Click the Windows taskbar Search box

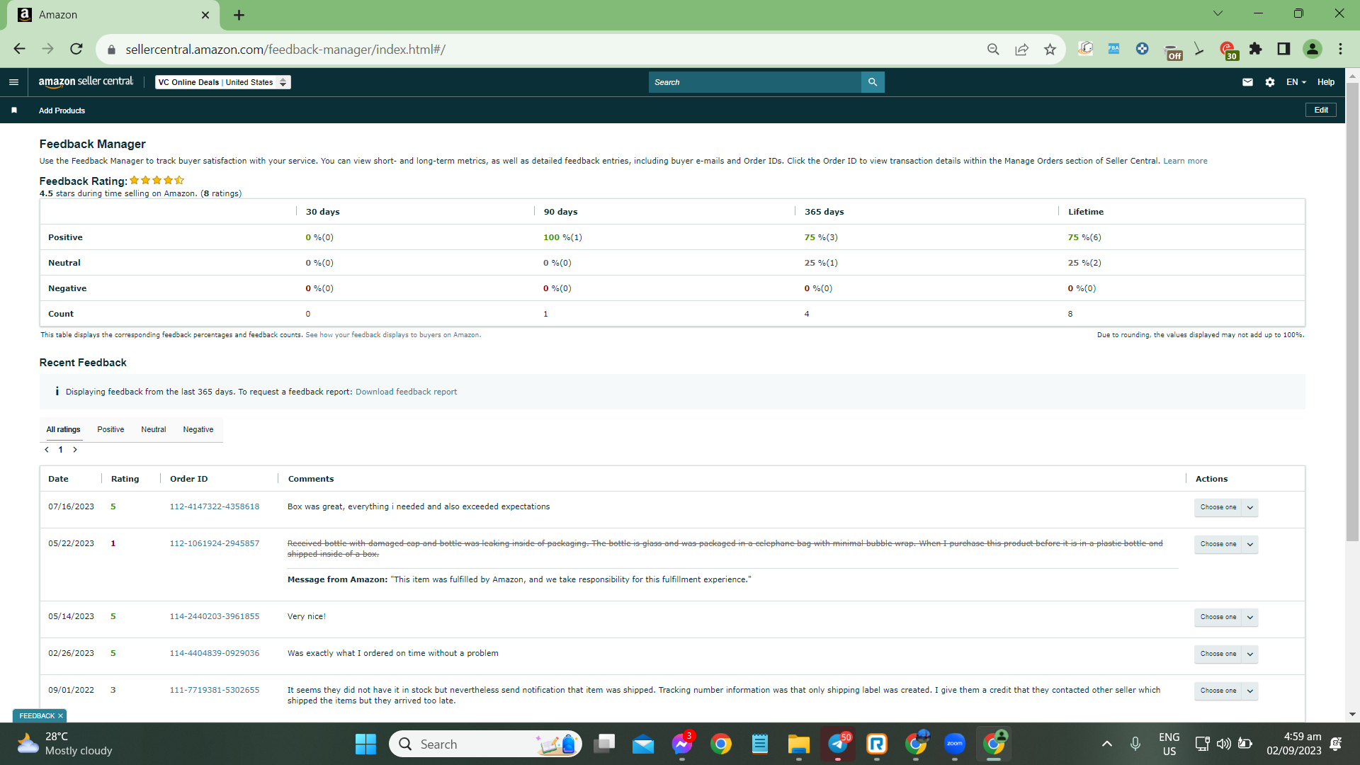tap(485, 744)
